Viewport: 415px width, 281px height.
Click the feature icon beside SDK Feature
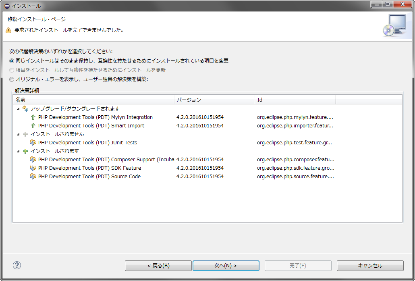coord(33,168)
